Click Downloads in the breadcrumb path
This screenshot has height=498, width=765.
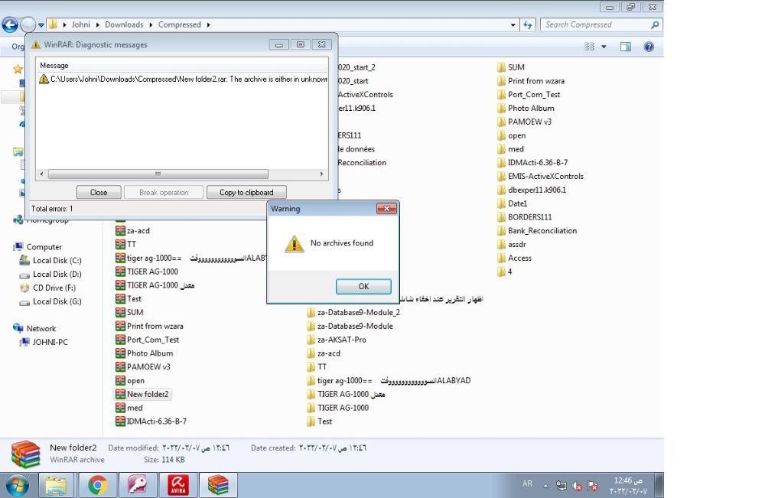(x=124, y=24)
